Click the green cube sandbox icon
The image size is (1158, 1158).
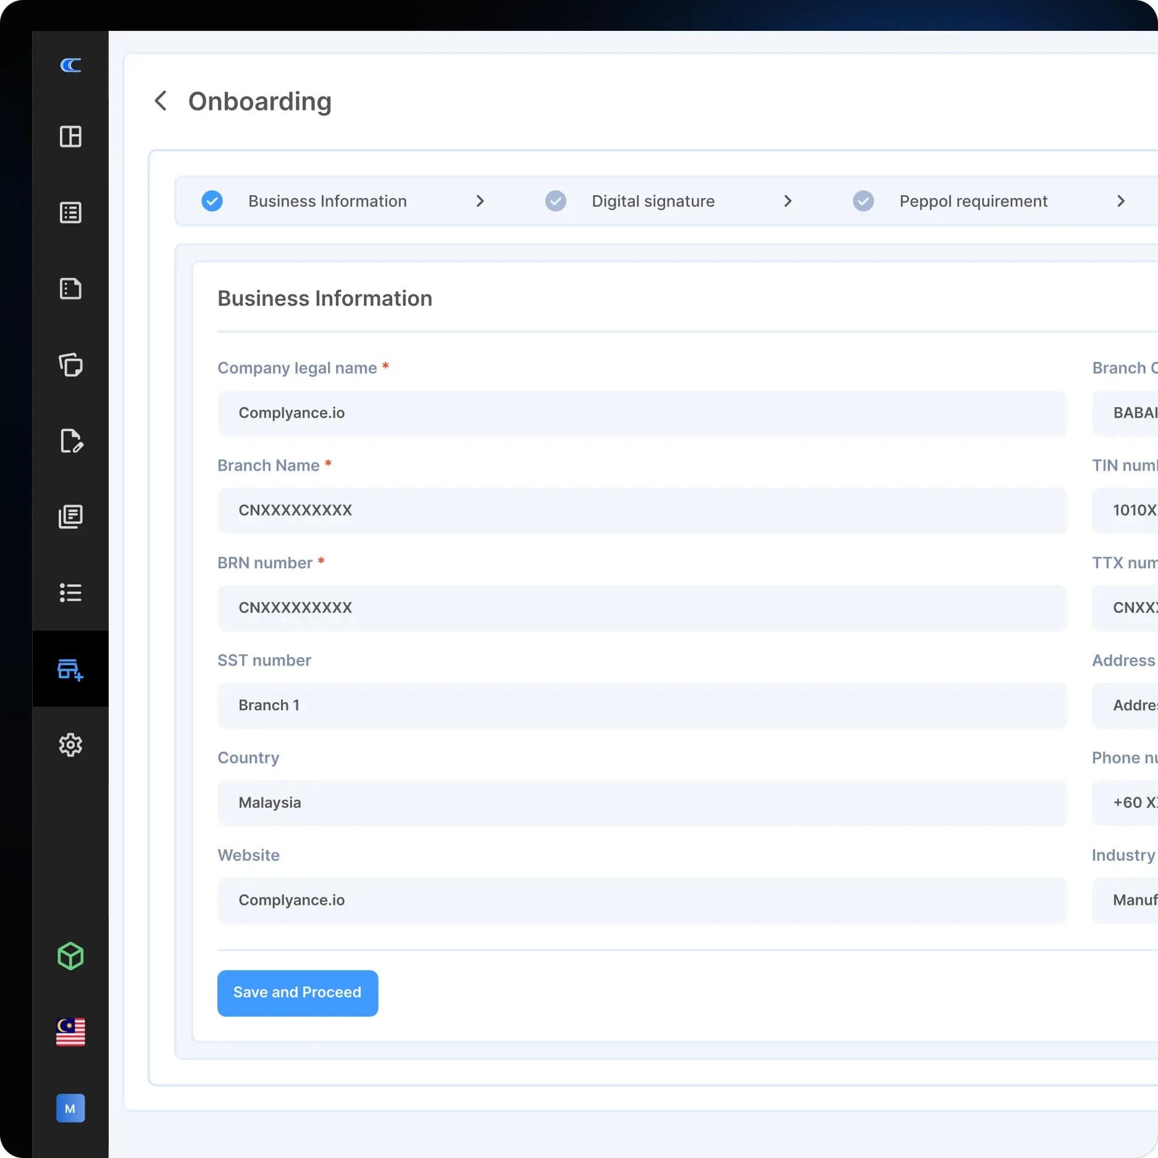(70, 956)
